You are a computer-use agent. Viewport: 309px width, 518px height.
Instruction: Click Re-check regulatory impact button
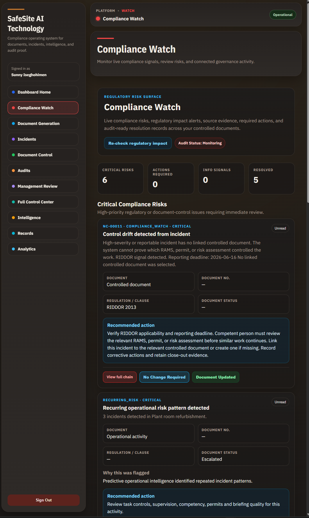point(138,143)
